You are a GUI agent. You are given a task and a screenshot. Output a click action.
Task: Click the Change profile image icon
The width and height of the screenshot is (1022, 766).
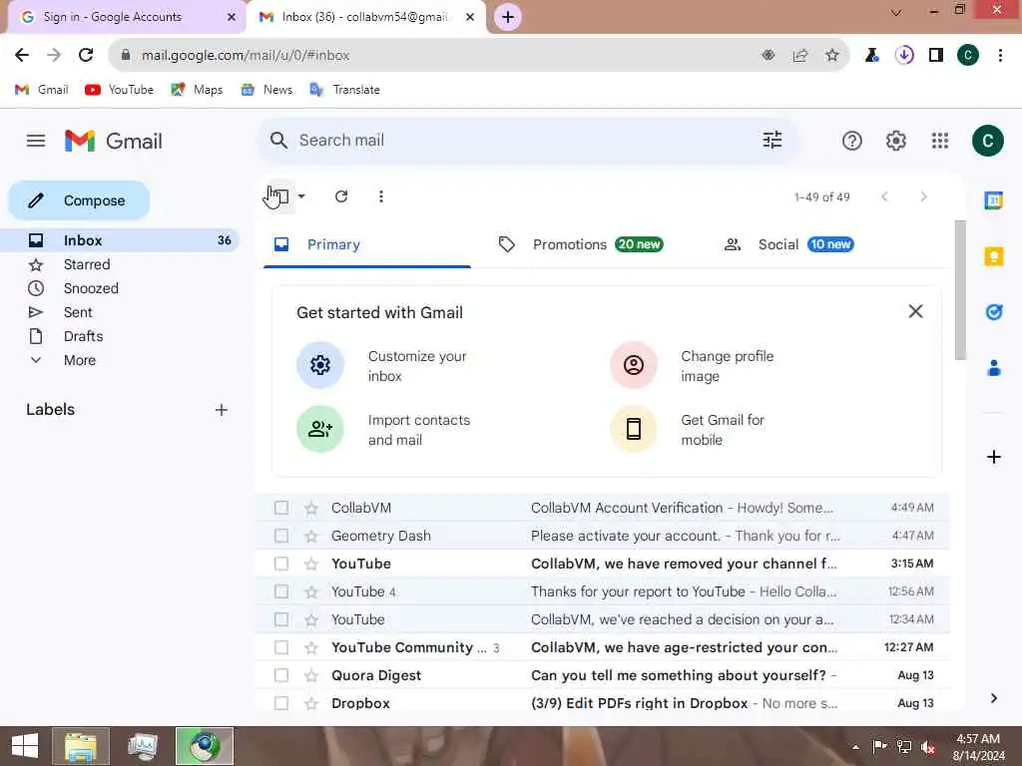pos(634,365)
